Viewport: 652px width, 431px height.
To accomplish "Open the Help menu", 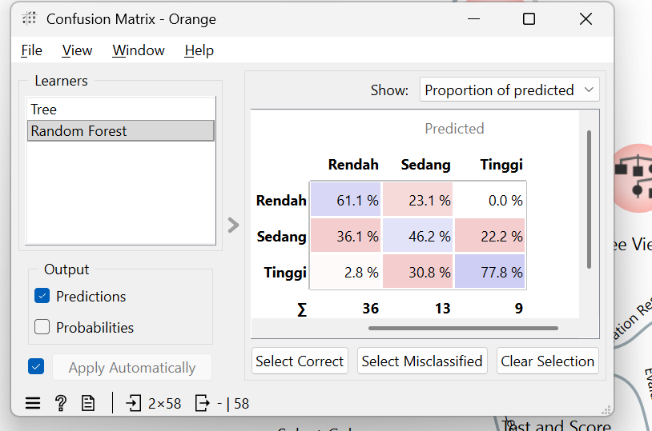I will click(199, 50).
